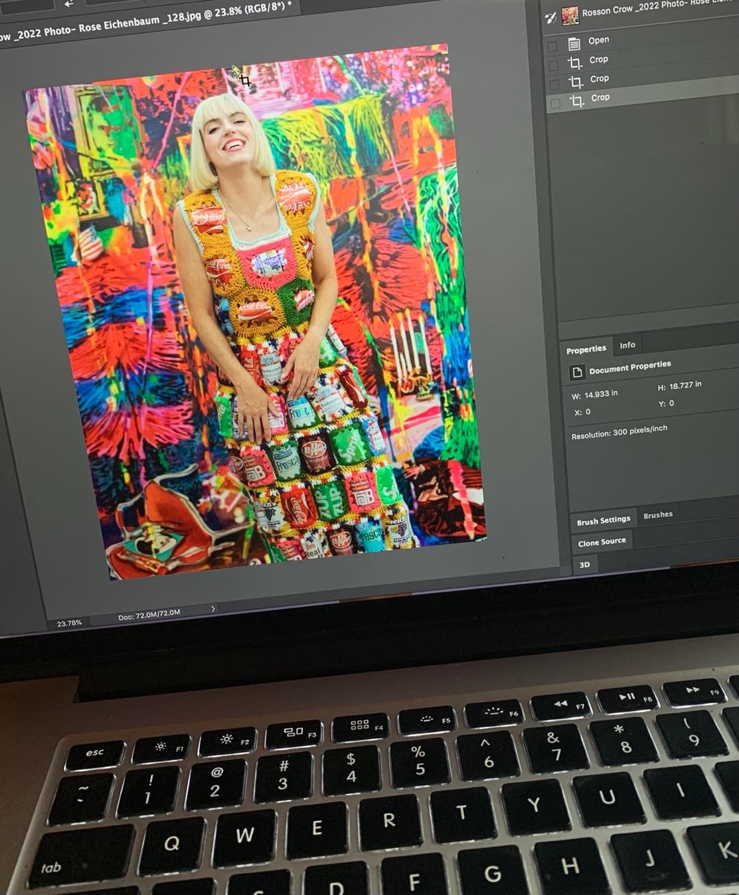
Task: Click the 23.78% zoom level field
Action: [x=69, y=623]
